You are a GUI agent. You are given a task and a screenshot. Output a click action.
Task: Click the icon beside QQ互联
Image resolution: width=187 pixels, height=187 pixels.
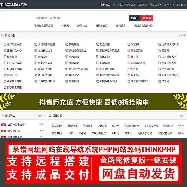(x=129, y=45)
